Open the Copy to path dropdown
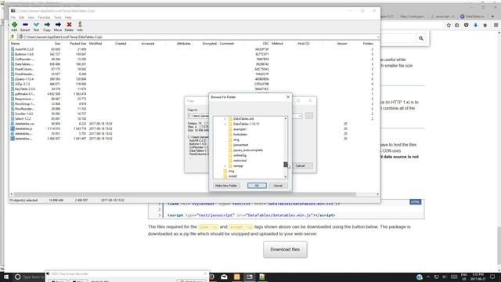Viewport: 501px width, 282px height. click(300, 116)
